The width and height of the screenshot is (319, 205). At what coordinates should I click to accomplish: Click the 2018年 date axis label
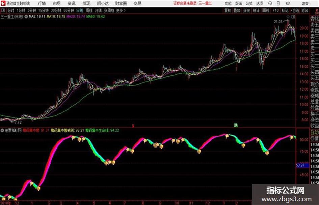click(5, 203)
